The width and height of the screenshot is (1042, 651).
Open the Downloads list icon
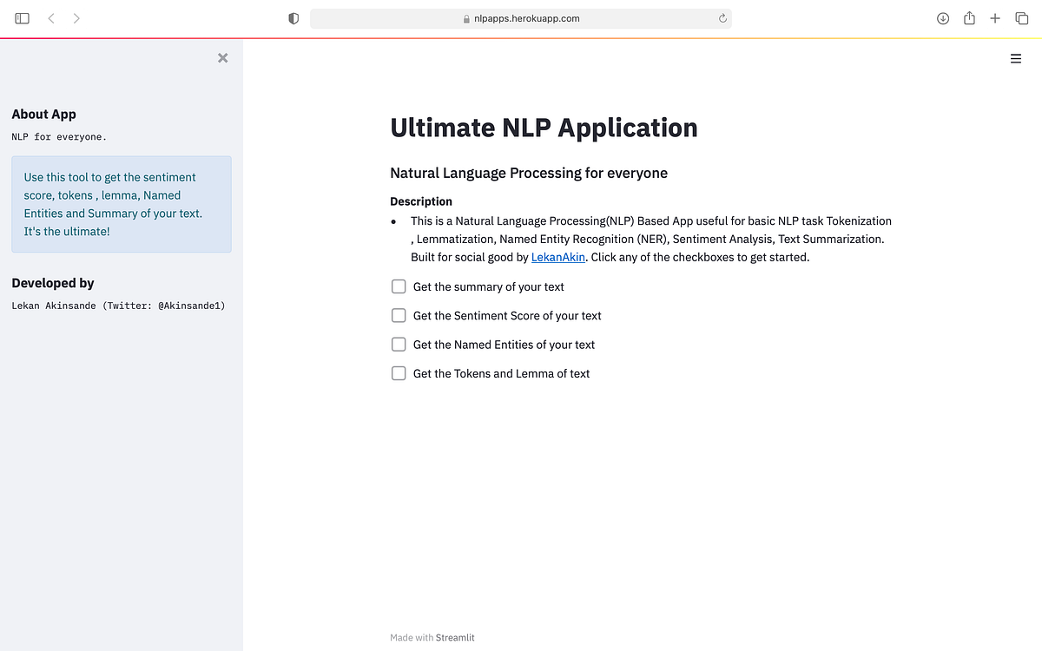tap(942, 17)
